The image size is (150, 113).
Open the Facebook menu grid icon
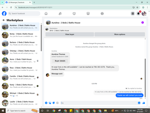tap(133, 14)
